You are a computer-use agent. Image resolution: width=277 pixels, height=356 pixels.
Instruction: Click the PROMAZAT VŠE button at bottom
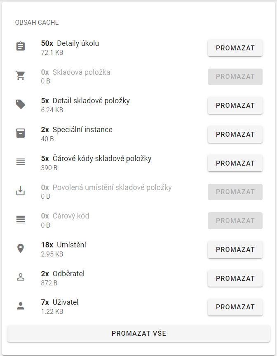click(x=138, y=333)
